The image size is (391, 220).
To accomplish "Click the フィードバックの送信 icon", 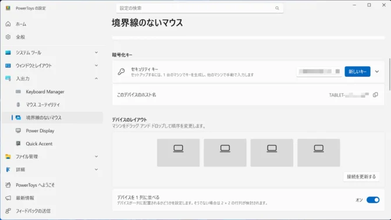I will click(8, 211).
